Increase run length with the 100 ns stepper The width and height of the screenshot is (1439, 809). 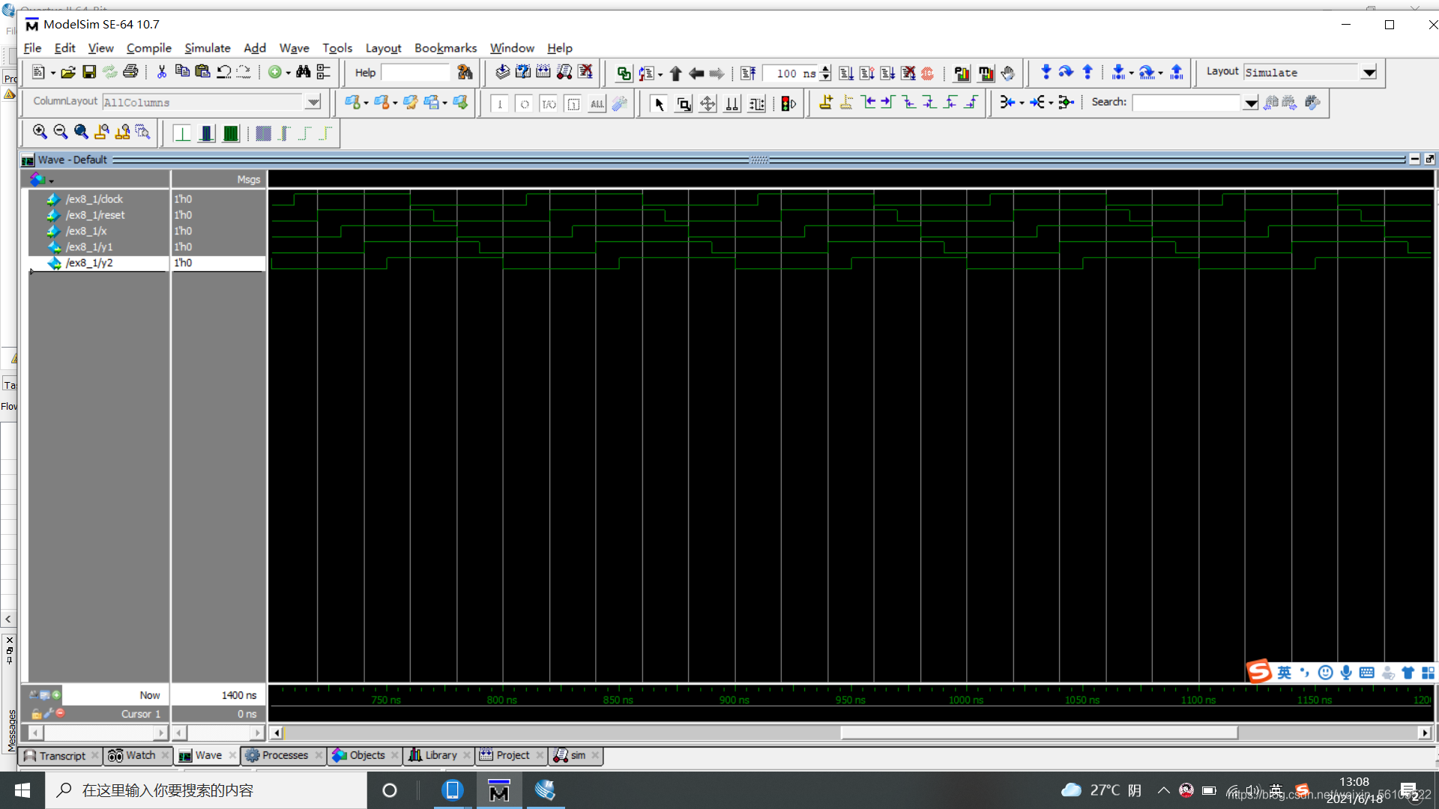click(x=825, y=69)
